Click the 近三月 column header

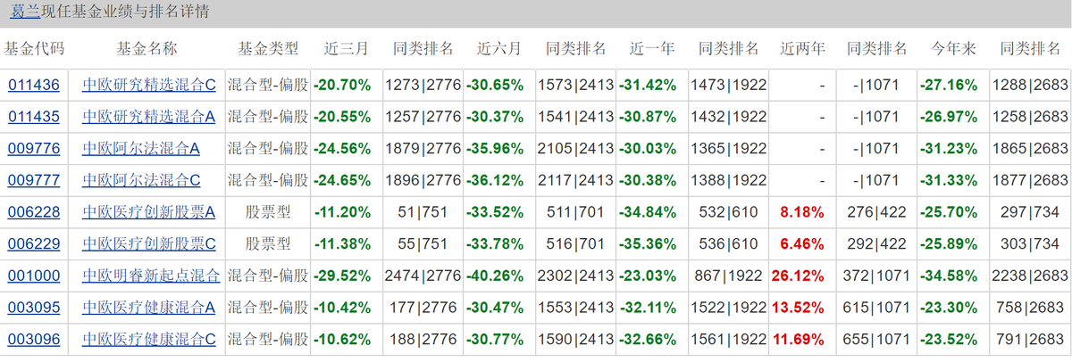tap(345, 48)
